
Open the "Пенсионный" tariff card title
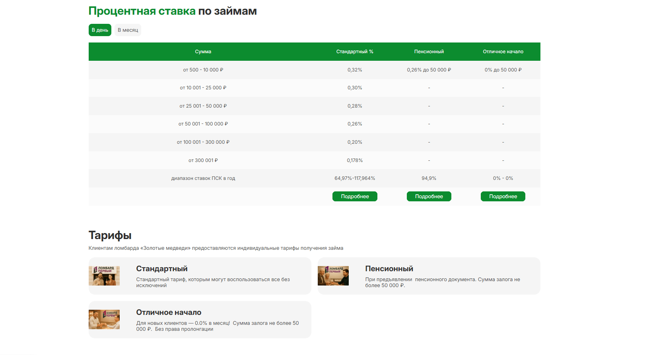pos(389,269)
